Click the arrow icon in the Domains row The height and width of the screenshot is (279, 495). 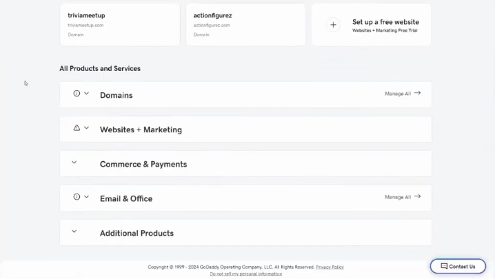tap(417, 93)
